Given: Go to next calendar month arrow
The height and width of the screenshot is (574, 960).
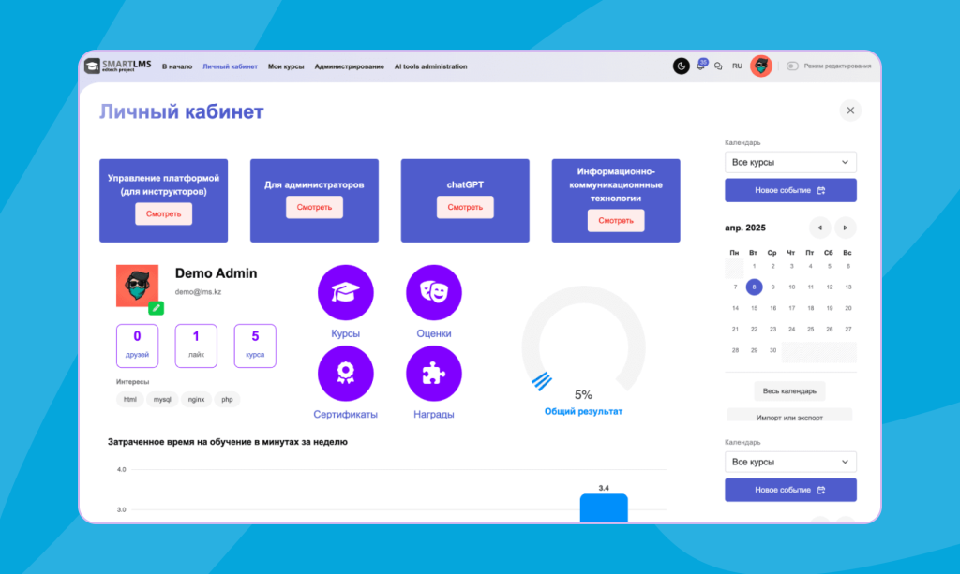Looking at the screenshot, I should 845,228.
